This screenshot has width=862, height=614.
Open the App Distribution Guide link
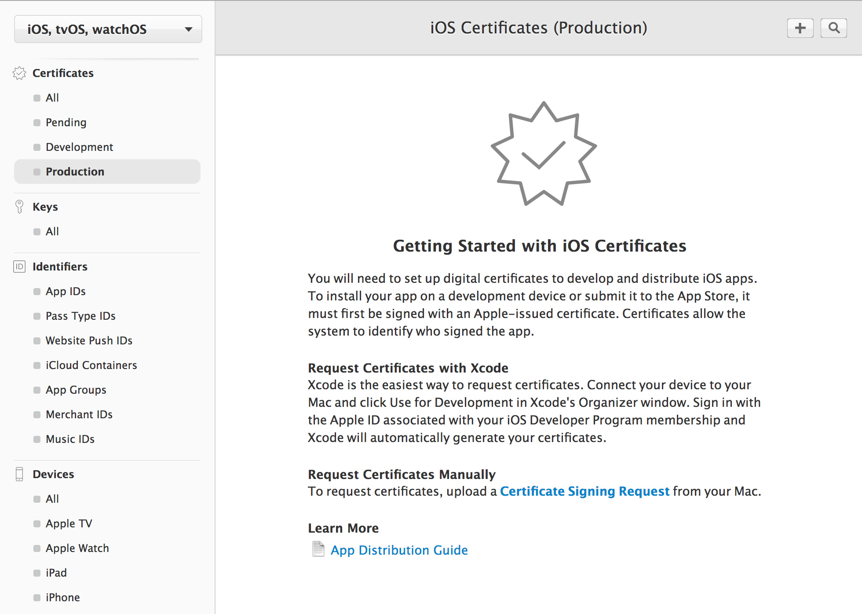(x=399, y=550)
